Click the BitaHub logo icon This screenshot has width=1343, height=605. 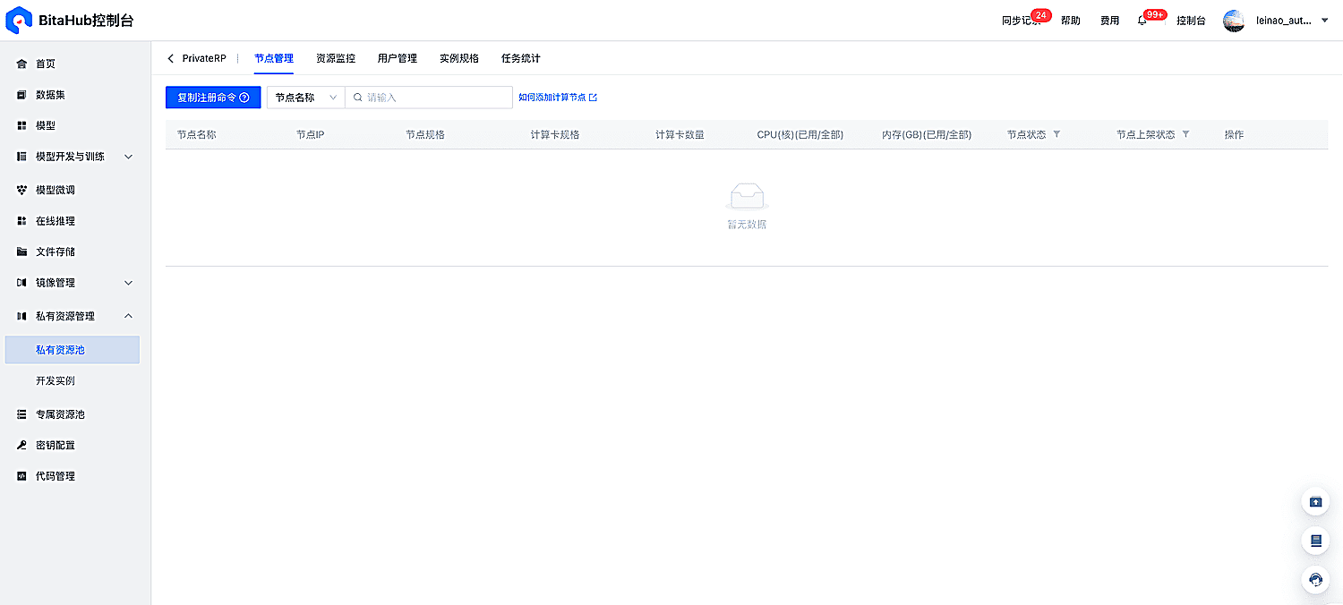[x=19, y=20]
